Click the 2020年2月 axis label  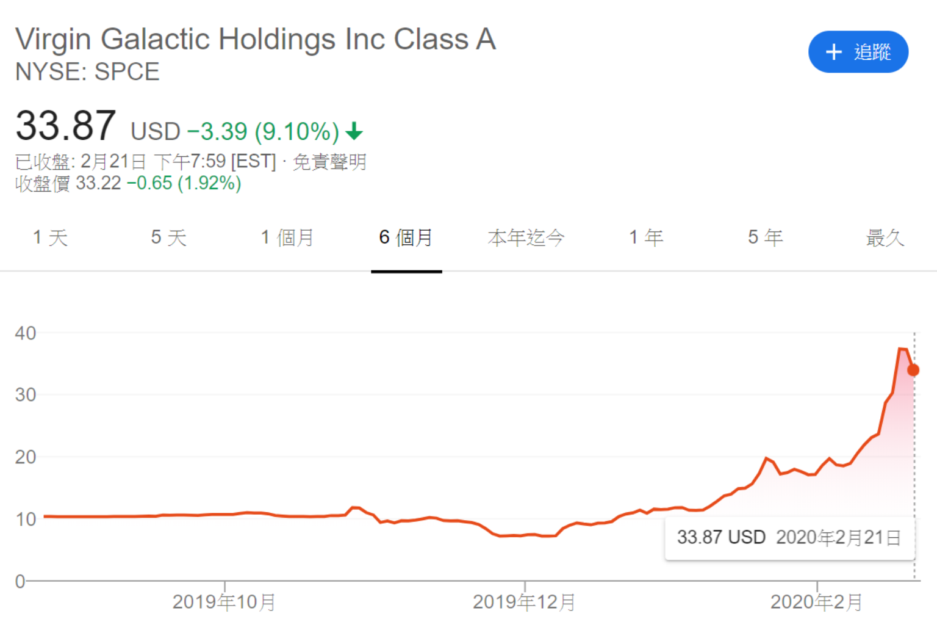point(816,602)
